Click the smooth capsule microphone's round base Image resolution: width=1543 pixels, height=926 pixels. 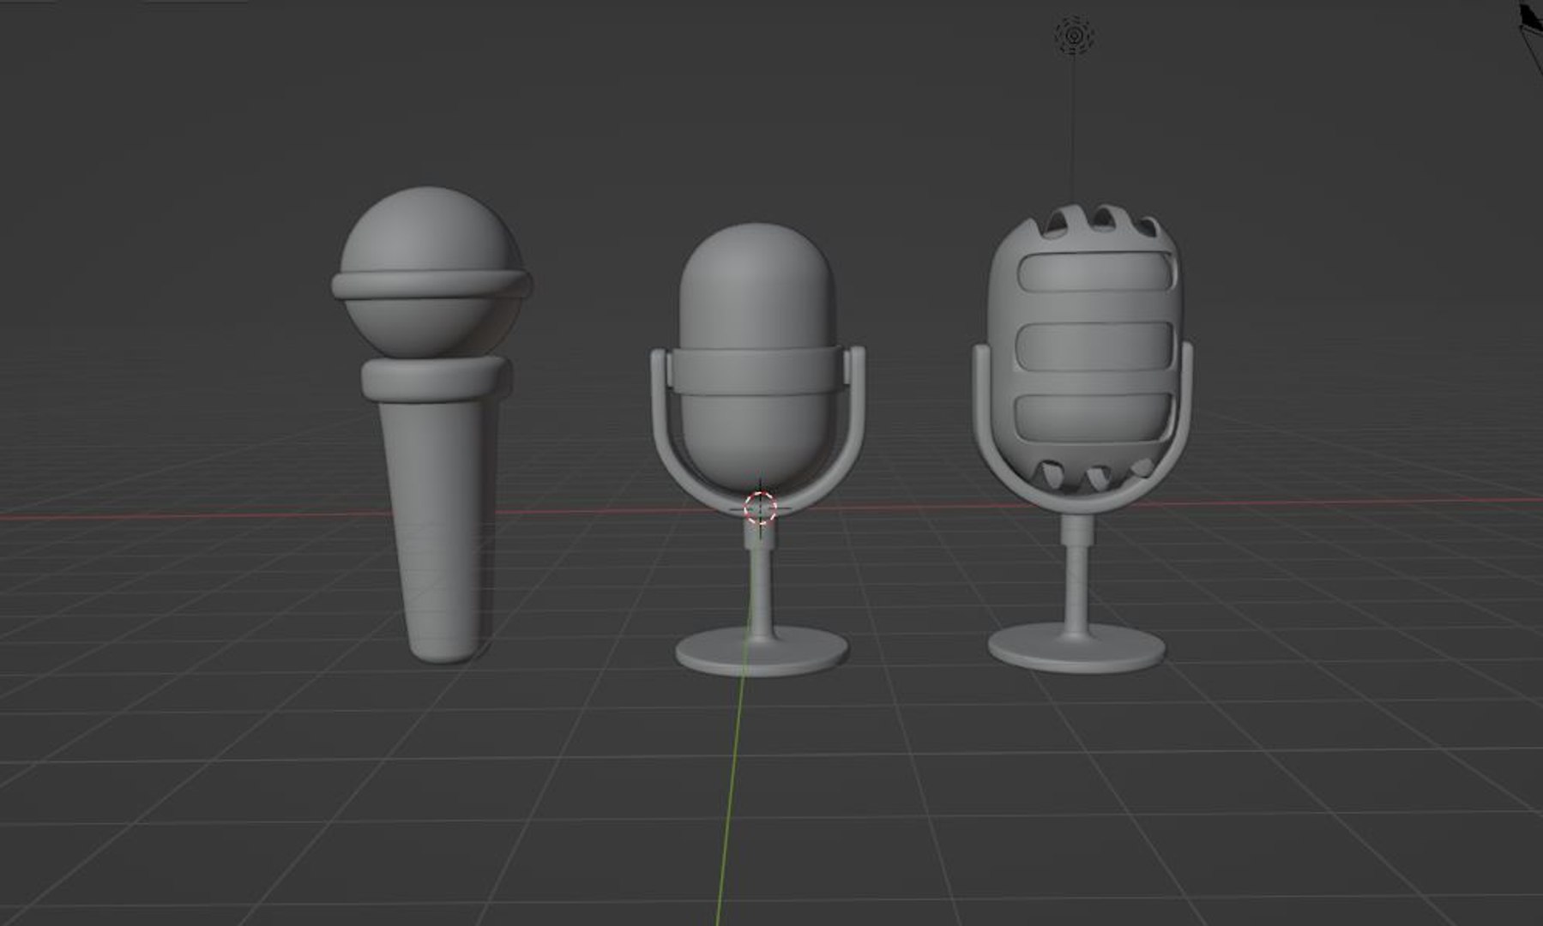pos(762,652)
